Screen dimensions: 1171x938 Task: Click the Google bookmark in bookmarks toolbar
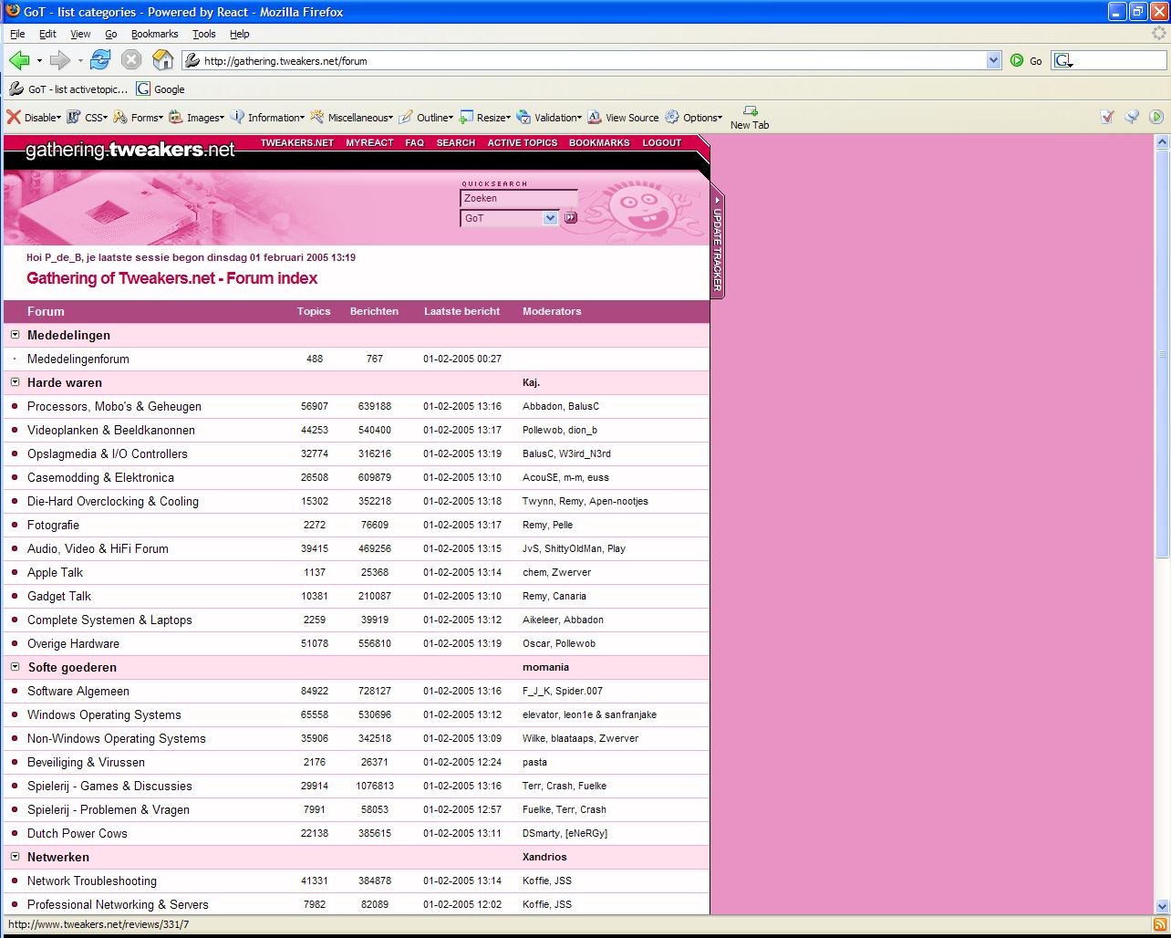pyautogui.click(x=161, y=89)
